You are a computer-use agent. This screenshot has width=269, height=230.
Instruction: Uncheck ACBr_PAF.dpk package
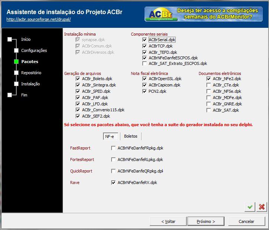click(x=78, y=98)
